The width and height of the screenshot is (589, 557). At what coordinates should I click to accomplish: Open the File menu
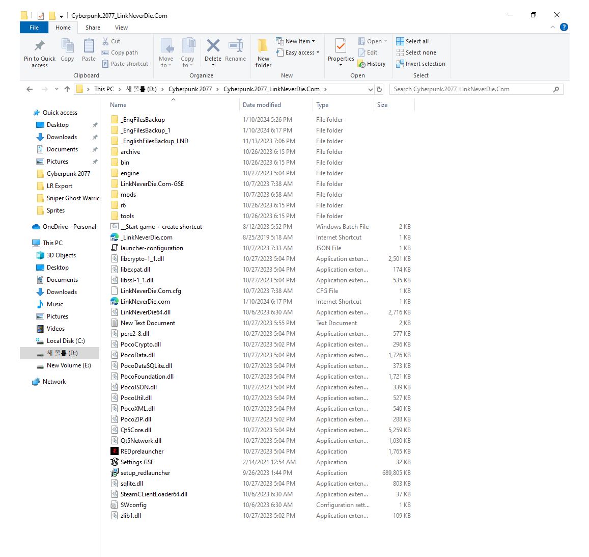tap(34, 28)
